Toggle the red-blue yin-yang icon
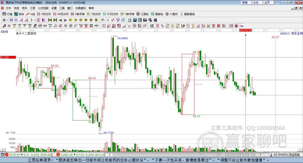This screenshot has width=303, height=163. click(236, 26)
